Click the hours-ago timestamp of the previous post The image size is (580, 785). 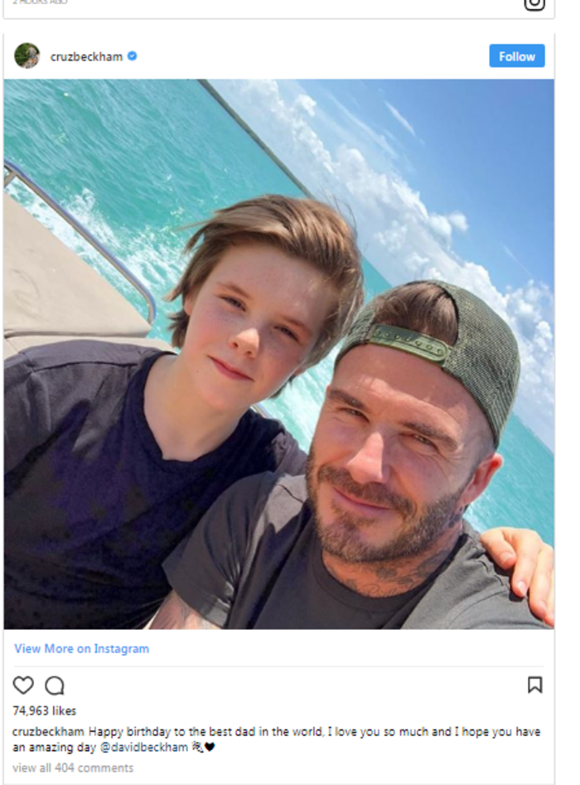tap(40, 2)
